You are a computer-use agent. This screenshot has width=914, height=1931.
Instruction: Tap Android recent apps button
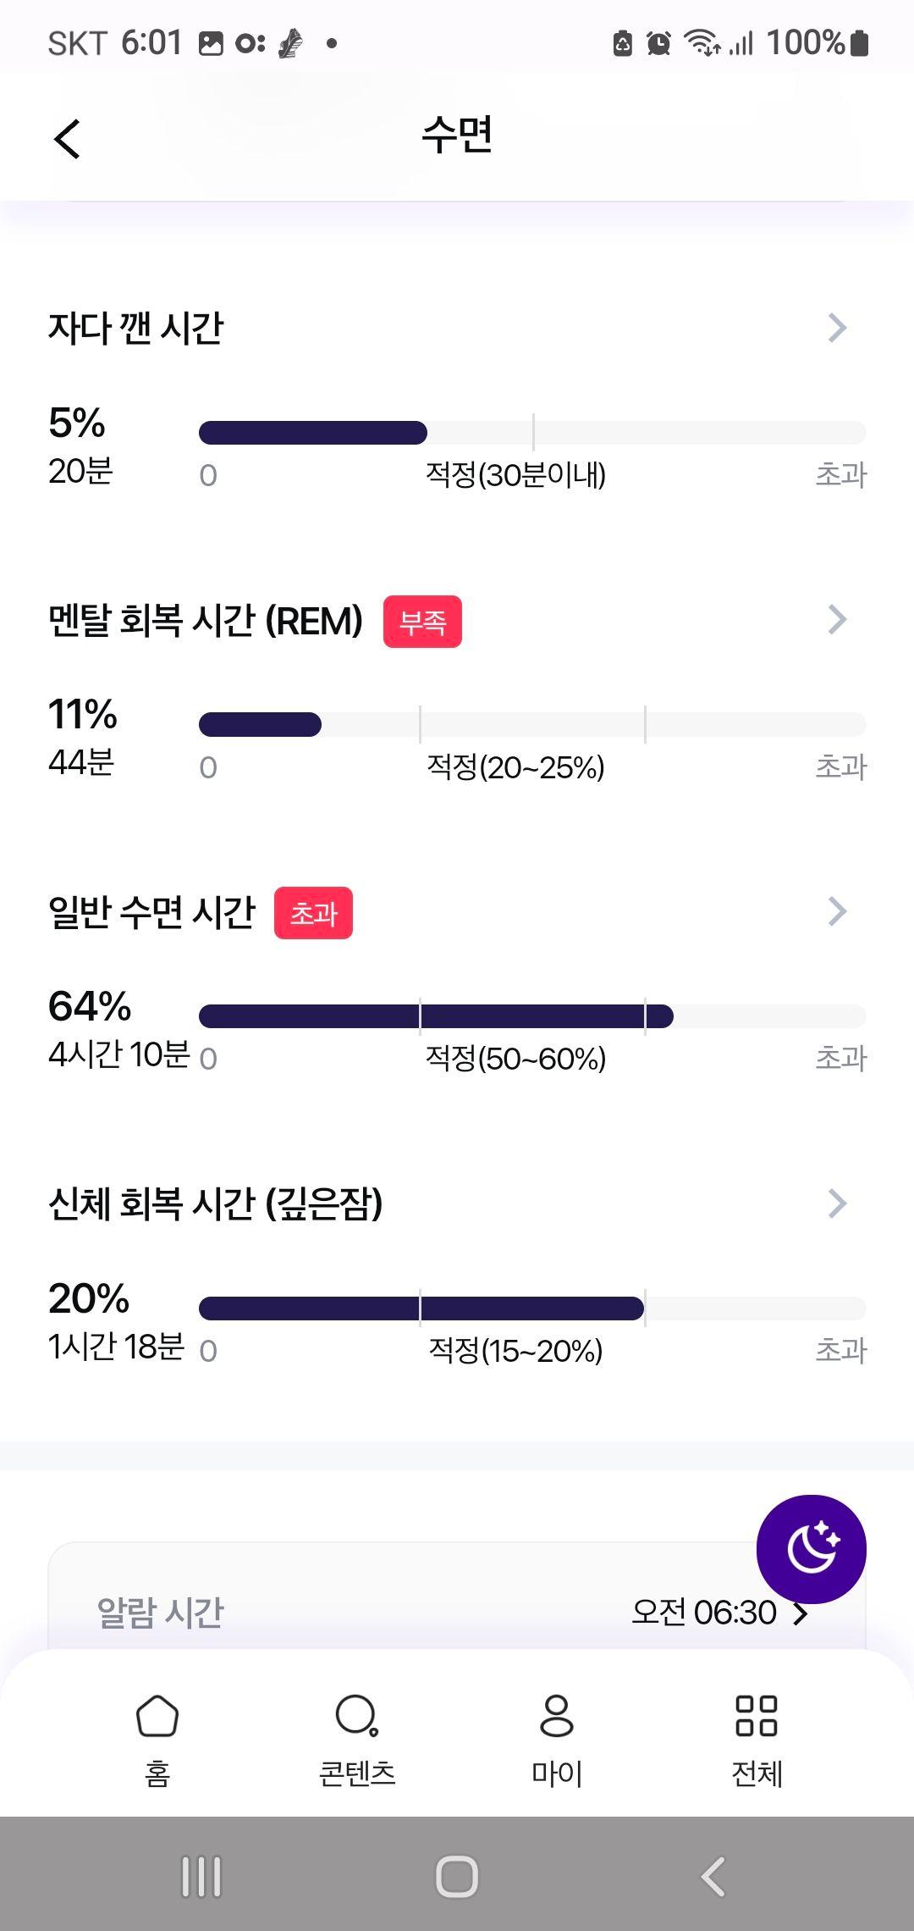pos(201,1876)
